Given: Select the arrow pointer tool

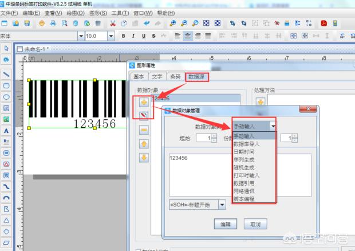Looking at the screenshot, I should click(x=6, y=48).
